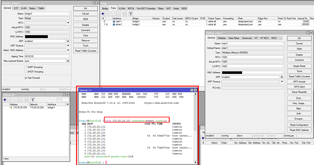
Task: Click enable checkmark icon in Bridge toolbar
Action: [114, 14]
